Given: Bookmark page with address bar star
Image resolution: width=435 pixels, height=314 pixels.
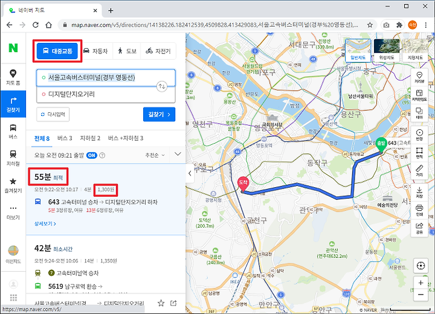Looking at the screenshot, I should [x=370, y=25].
